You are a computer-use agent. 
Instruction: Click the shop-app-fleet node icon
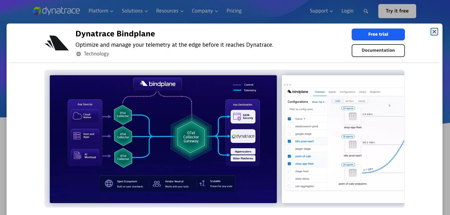click(x=353, y=117)
